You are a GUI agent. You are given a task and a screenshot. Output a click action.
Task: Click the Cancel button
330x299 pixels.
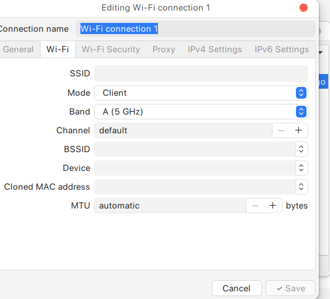pos(237,288)
